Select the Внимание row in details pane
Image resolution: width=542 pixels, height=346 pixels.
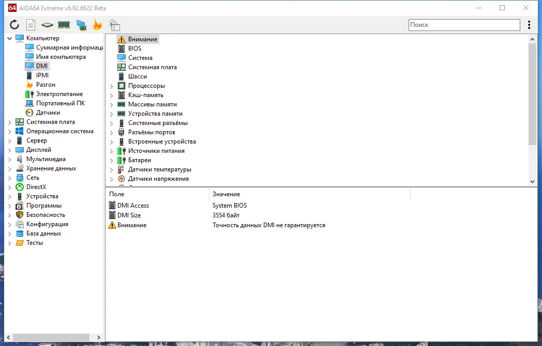coord(132,225)
